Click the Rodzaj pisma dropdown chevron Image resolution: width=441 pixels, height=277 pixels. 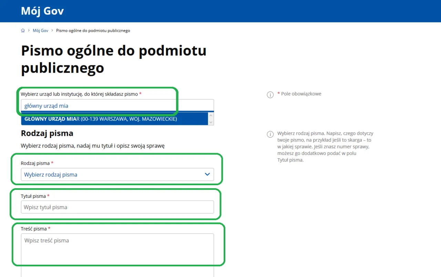207,174
